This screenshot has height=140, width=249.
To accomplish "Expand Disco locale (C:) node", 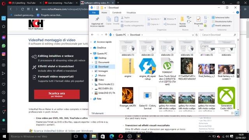I will 93,84.
